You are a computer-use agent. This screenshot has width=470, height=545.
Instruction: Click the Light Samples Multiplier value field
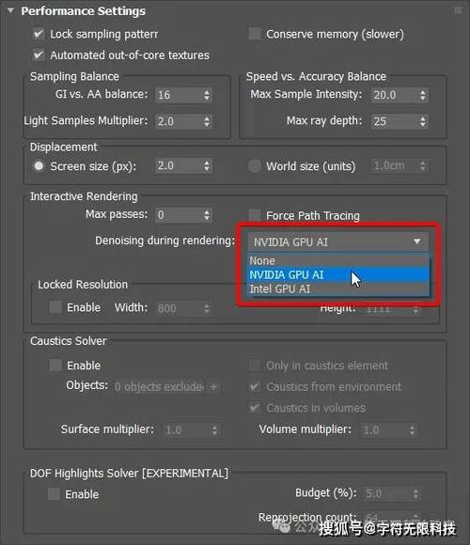click(x=178, y=121)
